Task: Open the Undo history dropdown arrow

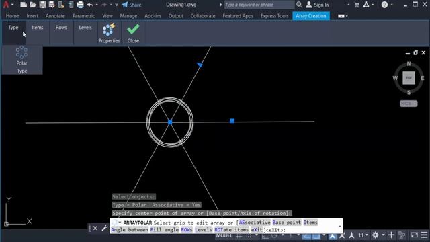Action: pos(97,5)
